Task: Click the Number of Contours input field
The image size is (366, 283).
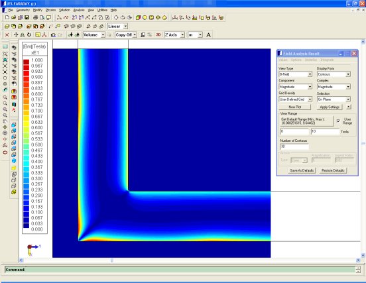Action: pos(294,146)
